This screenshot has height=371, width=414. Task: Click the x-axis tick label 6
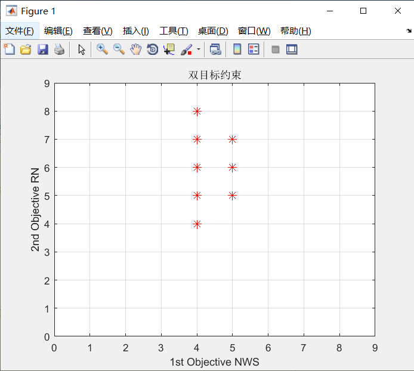coord(268,348)
